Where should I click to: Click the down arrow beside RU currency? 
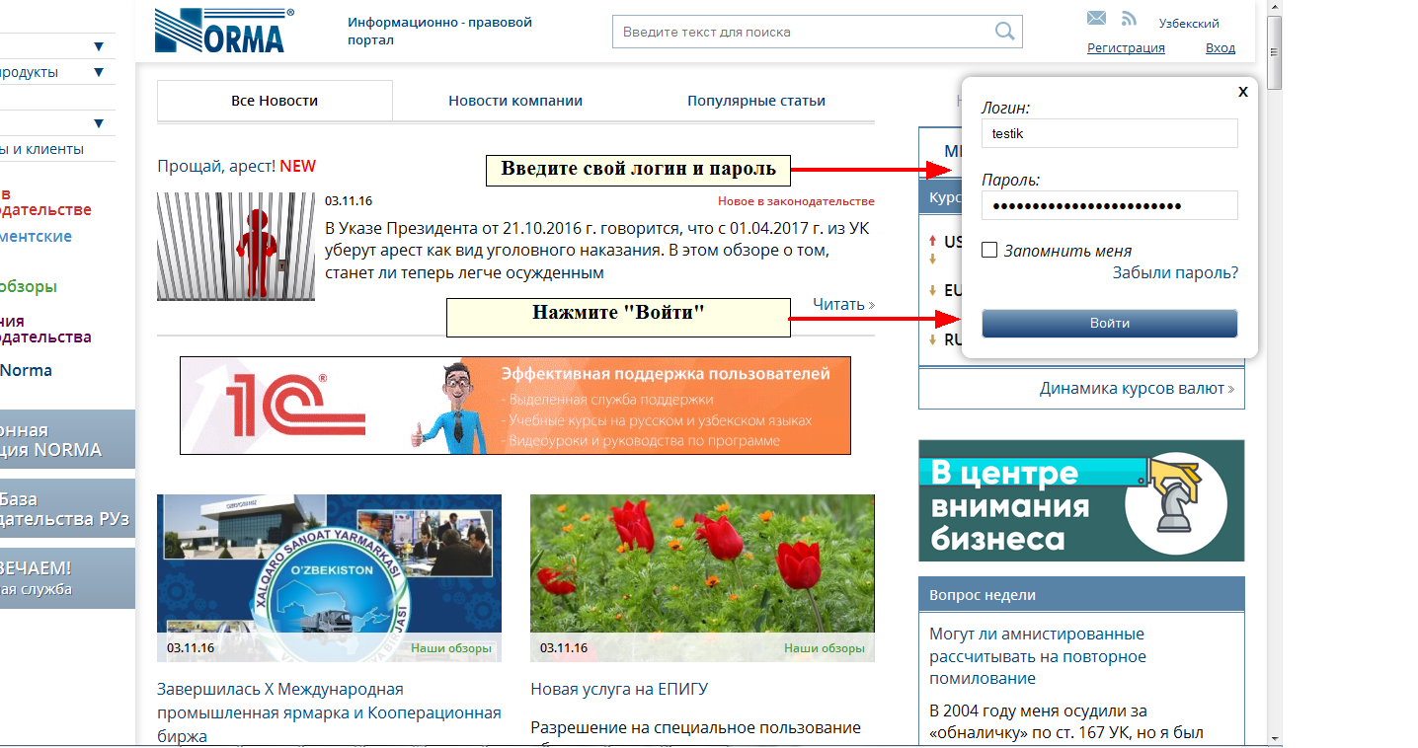click(932, 338)
